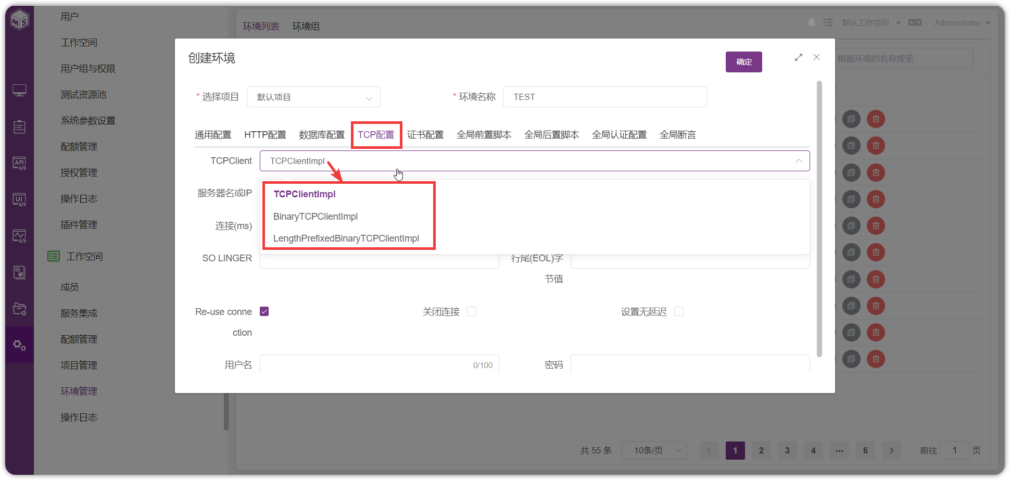Screen dimensions: 1010x480
Task: Open the Administrator user menu
Action: coord(962,23)
